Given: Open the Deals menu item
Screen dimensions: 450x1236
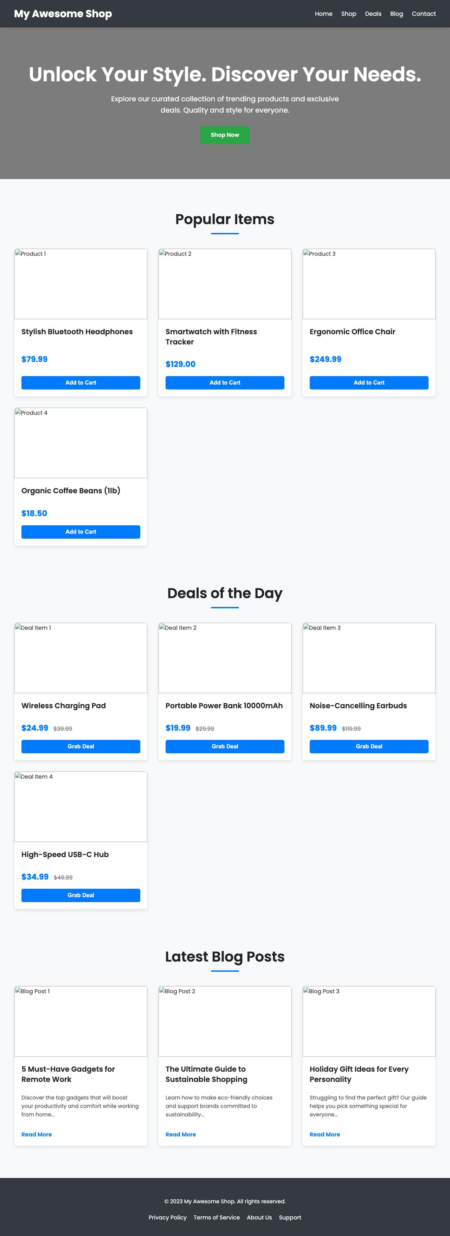Looking at the screenshot, I should pyautogui.click(x=373, y=13).
